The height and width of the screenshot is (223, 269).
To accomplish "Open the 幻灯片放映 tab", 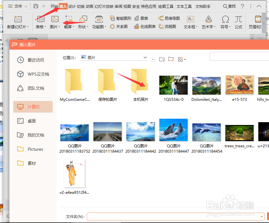I will [x=104, y=7].
